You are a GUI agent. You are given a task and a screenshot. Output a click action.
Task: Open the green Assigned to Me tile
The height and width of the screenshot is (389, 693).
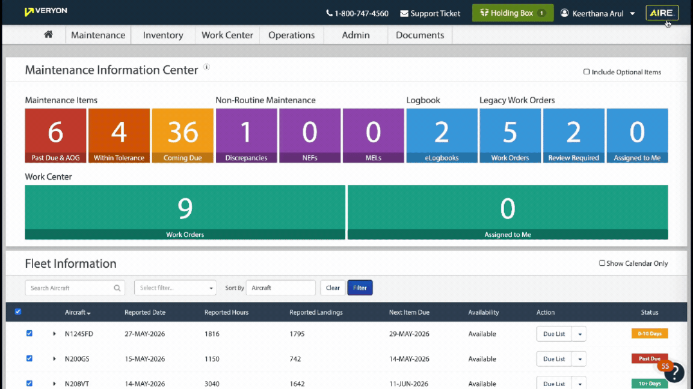pyautogui.click(x=508, y=212)
